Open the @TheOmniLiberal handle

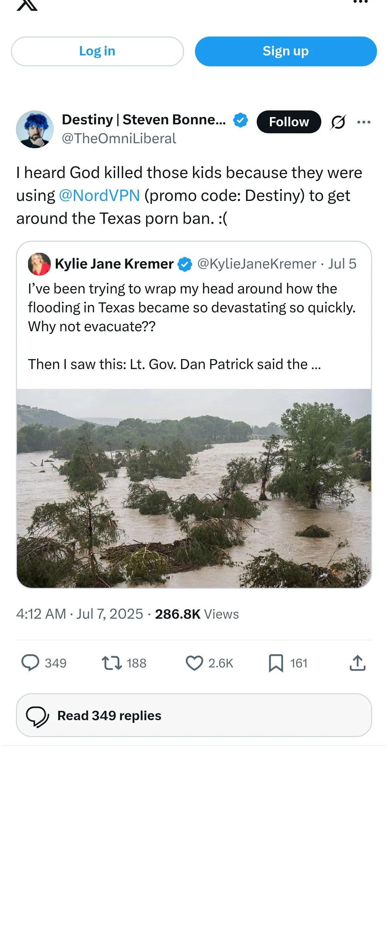[119, 139]
